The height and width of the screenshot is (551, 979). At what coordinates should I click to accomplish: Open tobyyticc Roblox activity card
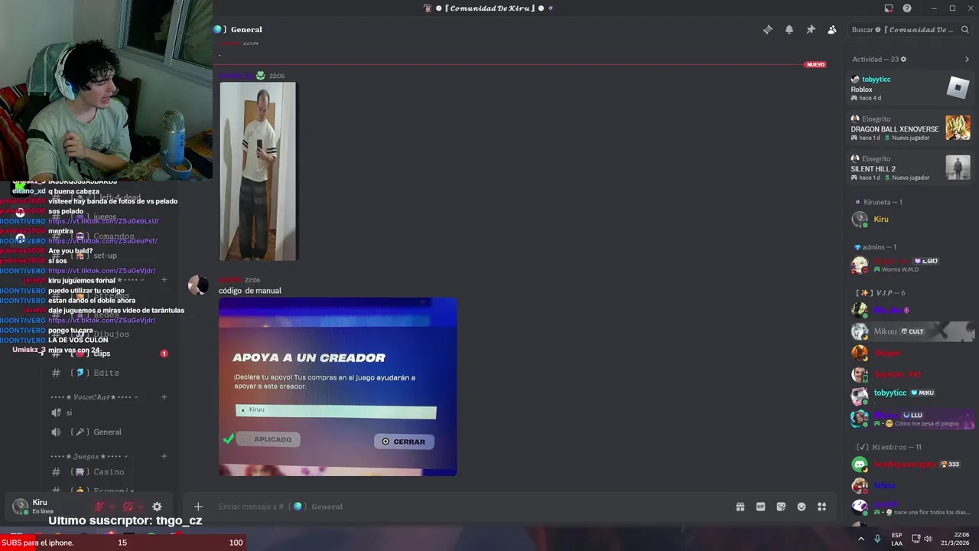[x=910, y=89]
